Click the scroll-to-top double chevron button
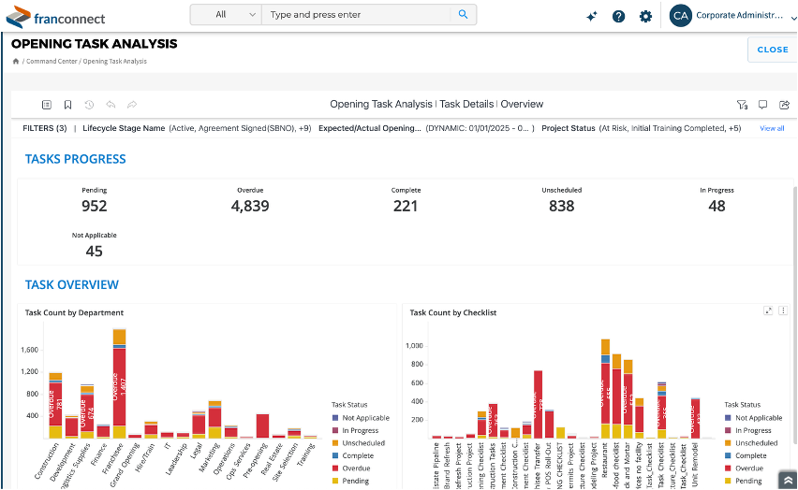Viewport: 798px width, 490px height. (788, 480)
